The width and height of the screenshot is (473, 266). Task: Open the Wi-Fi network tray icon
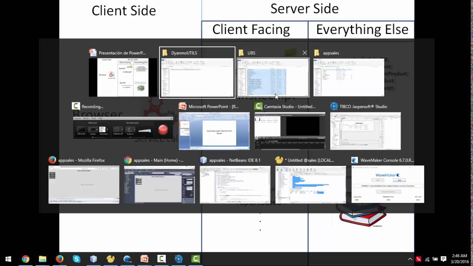(427, 259)
